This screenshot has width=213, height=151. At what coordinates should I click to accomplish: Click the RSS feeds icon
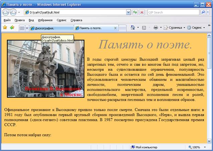[x=144, y=28]
